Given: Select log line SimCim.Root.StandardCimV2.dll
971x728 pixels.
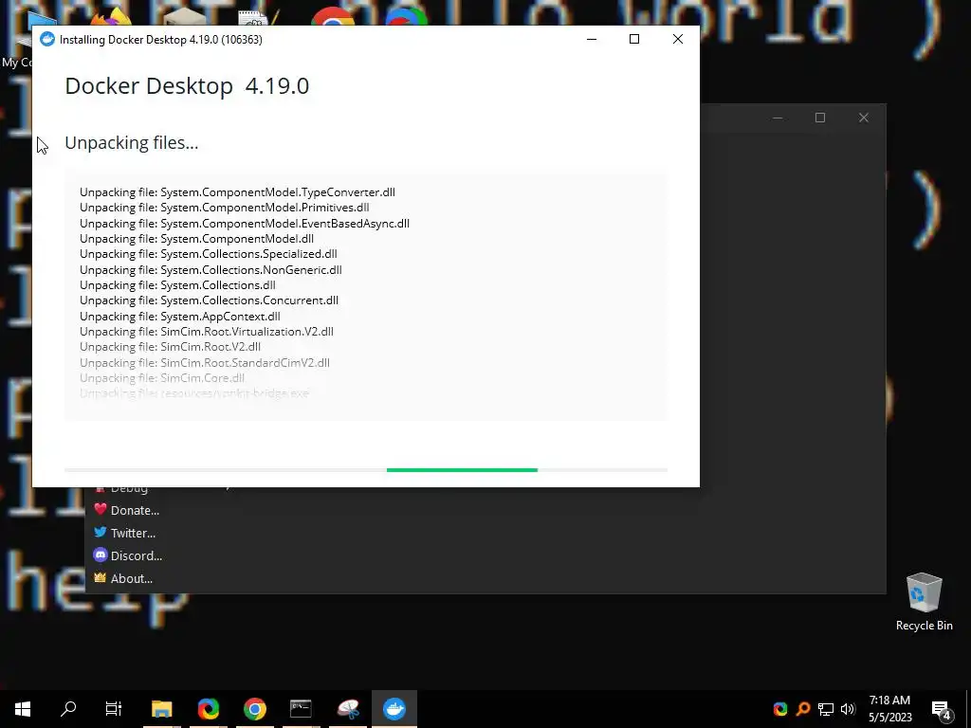Looking at the screenshot, I should click(x=205, y=363).
